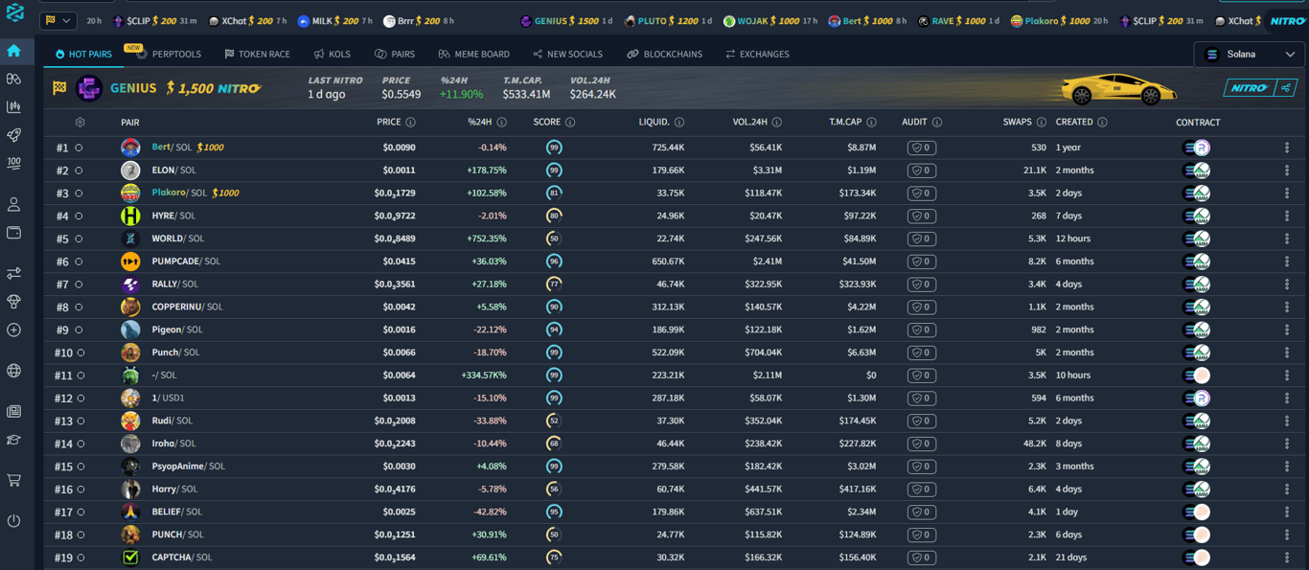The height and width of the screenshot is (570, 1309).
Task: Switch to EXCHANGES tab
Action: [757, 55]
